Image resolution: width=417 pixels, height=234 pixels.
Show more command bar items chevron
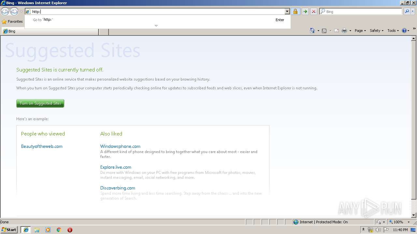(414, 29)
